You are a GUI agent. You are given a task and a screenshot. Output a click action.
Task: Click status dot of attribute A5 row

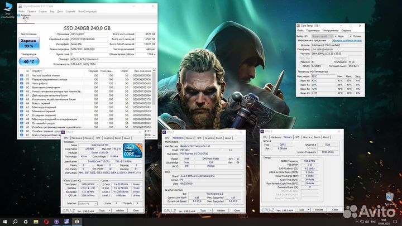pos(22,107)
